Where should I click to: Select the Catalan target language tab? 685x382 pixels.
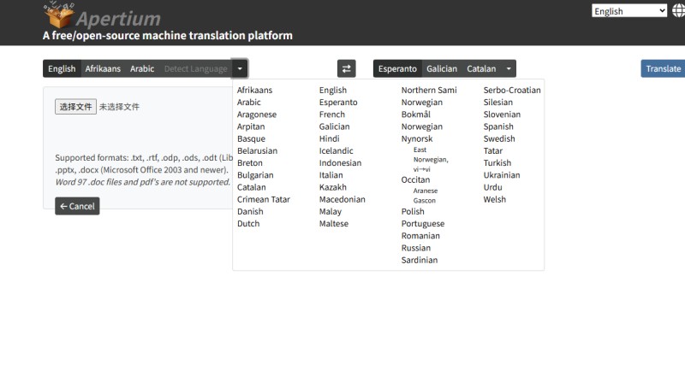pyautogui.click(x=481, y=68)
